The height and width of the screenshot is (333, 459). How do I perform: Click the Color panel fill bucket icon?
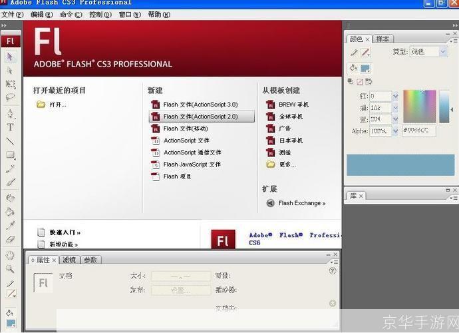(x=353, y=68)
